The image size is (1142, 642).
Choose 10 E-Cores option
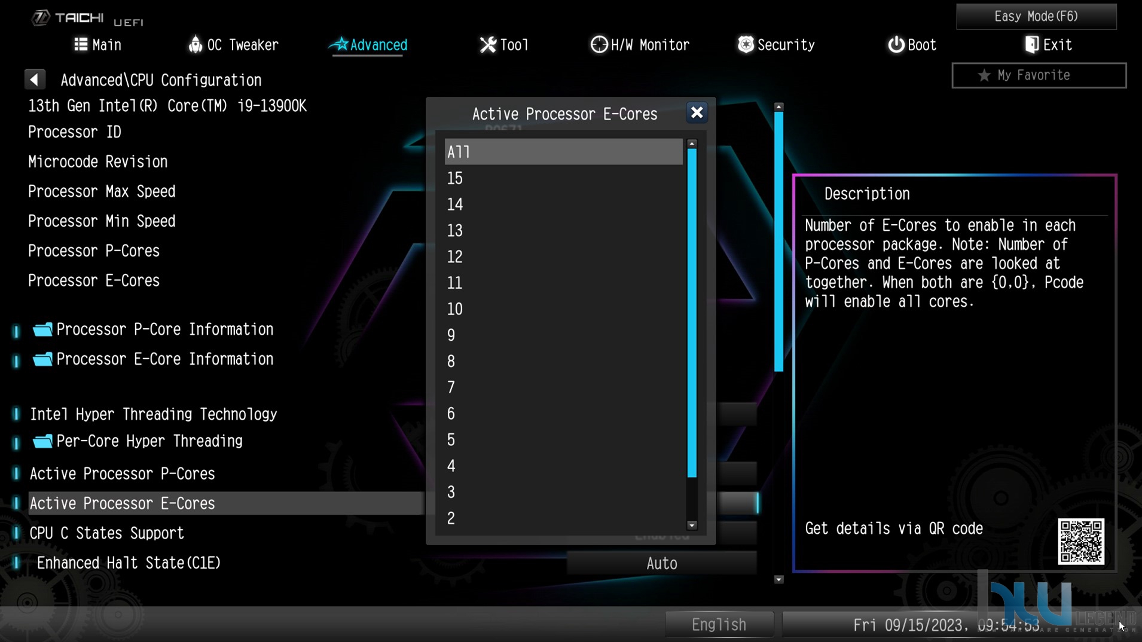click(563, 309)
